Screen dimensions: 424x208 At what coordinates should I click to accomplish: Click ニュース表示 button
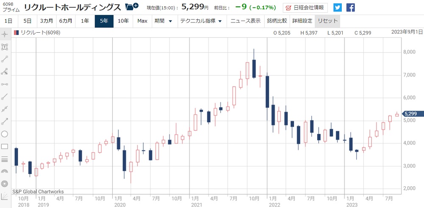pos(245,21)
